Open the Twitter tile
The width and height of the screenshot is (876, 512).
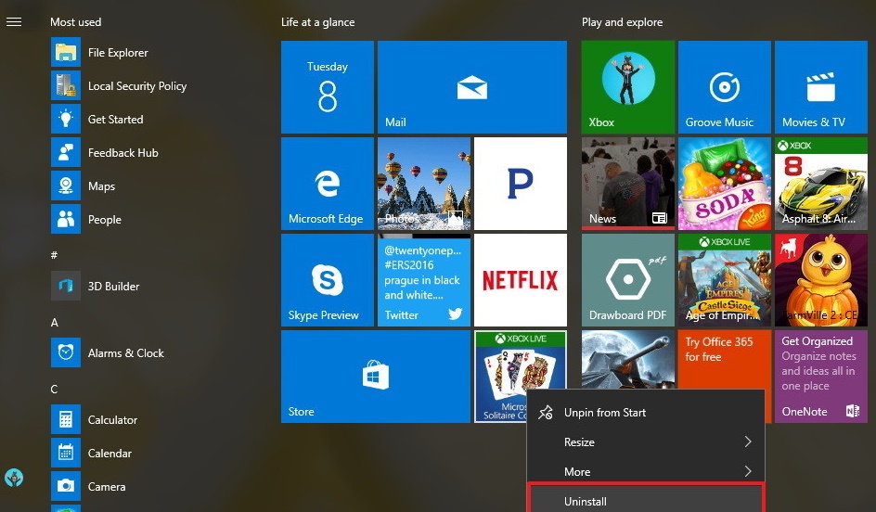coord(424,280)
